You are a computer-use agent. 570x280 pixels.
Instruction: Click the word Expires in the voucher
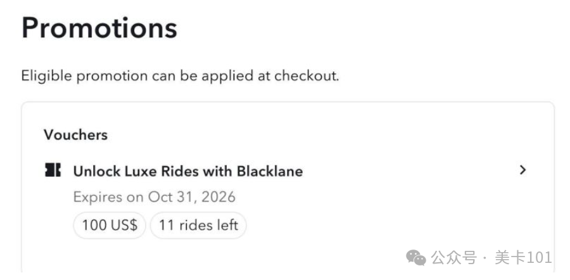[x=99, y=197]
